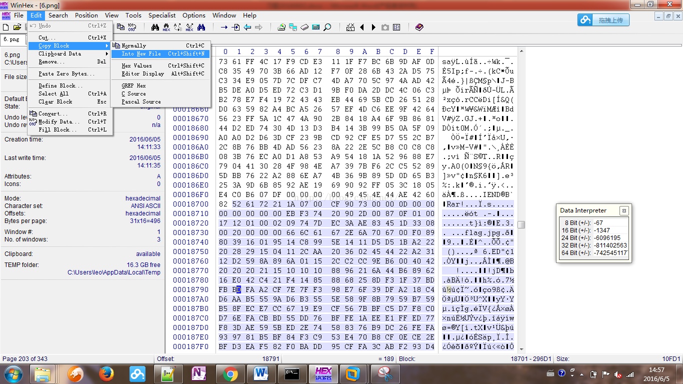683x384 pixels.
Task: Click the cloud upload 拖拽上传 button
Action: pyautogui.click(x=603, y=20)
